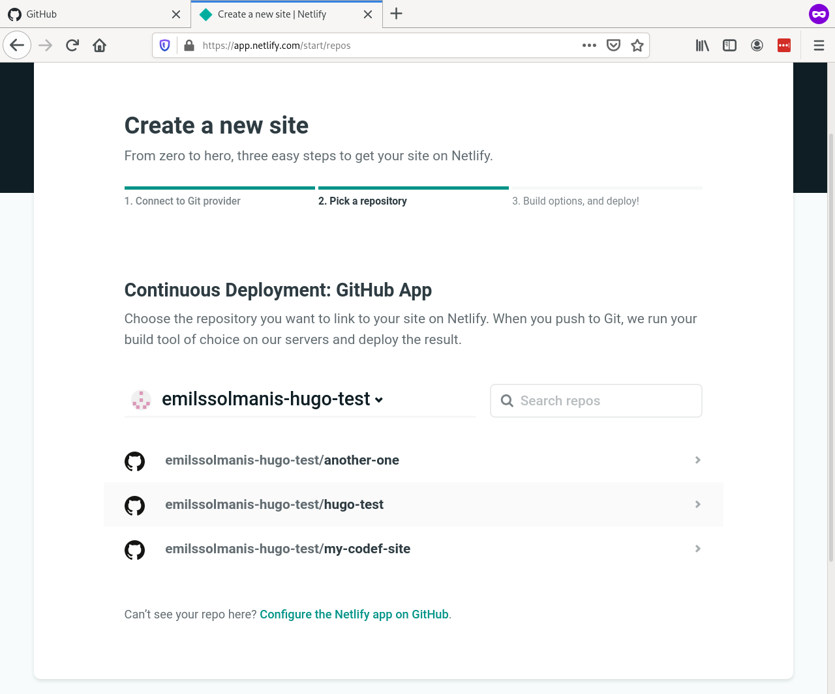The height and width of the screenshot is (694, 835).
Task: Open the Library bookmarks icon
Action: click(702, 45)
